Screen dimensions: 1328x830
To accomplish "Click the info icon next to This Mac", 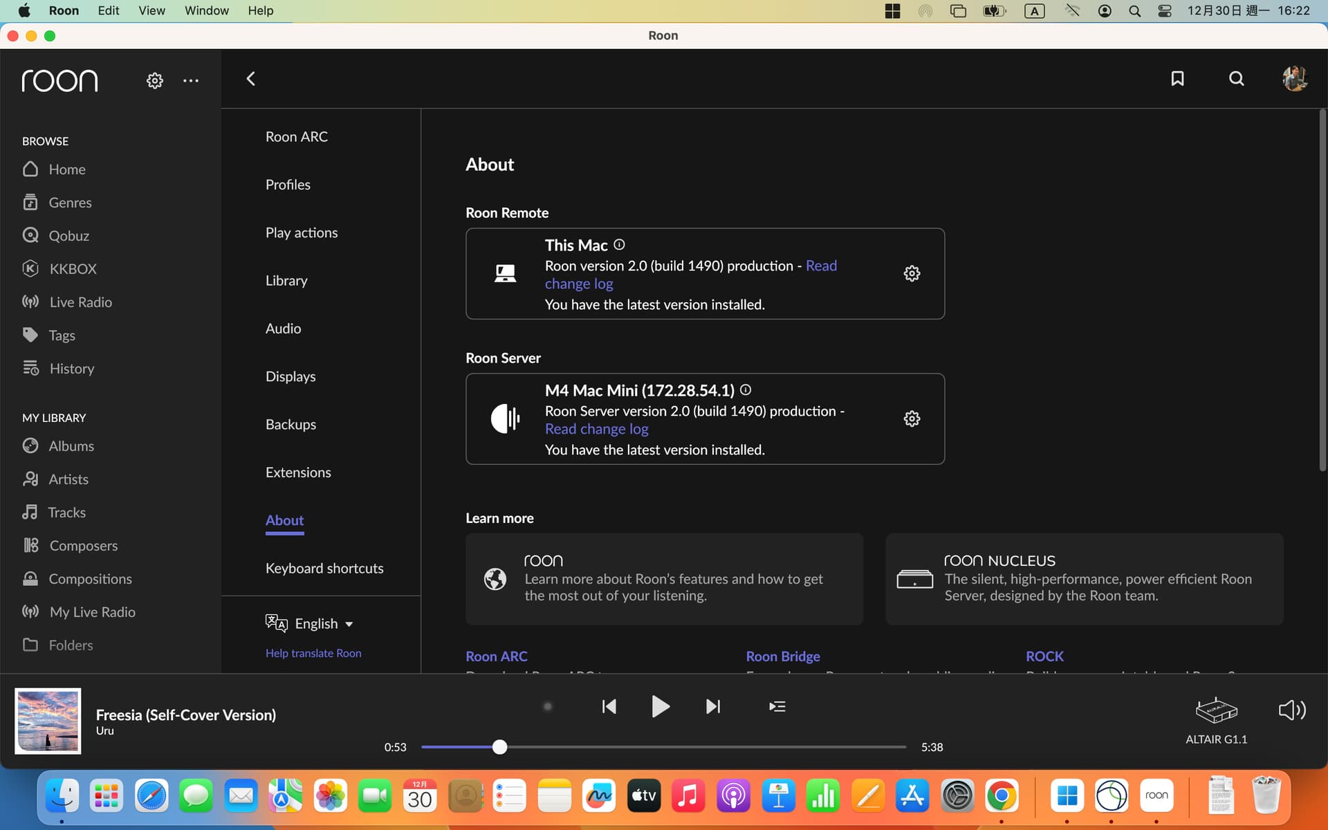I will (x=619, y=244).
